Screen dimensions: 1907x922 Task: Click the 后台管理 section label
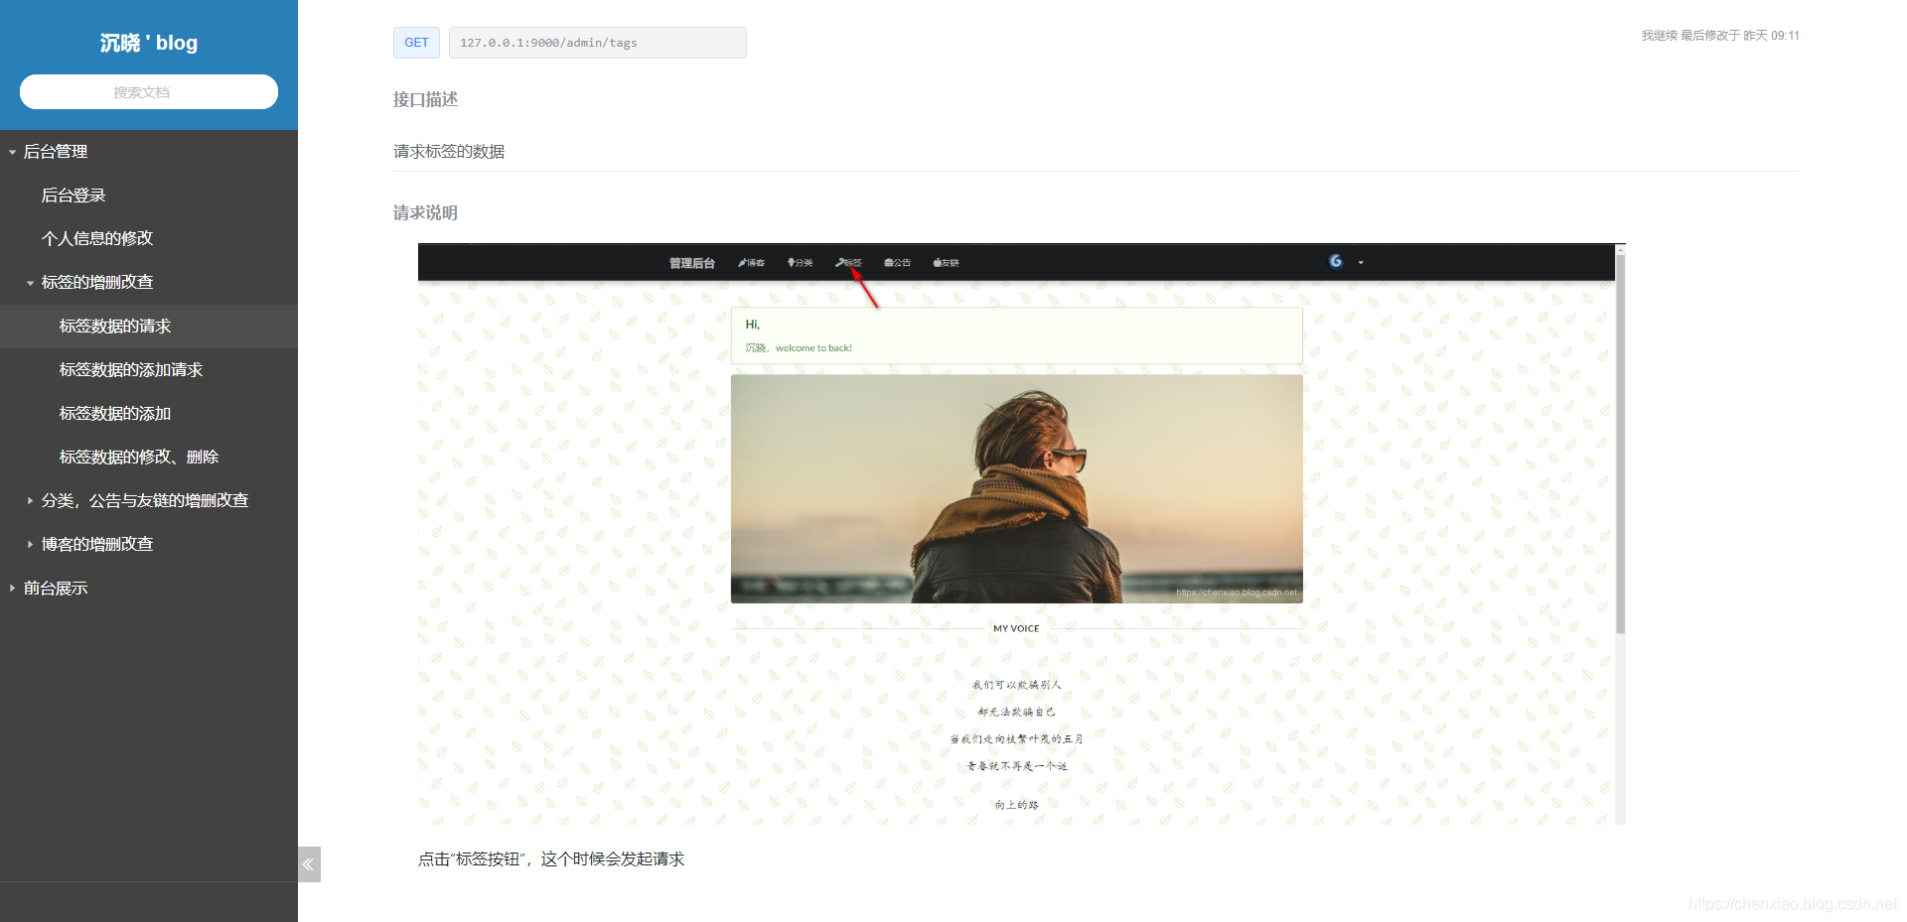pyautogui.click(x=56, y=152)
